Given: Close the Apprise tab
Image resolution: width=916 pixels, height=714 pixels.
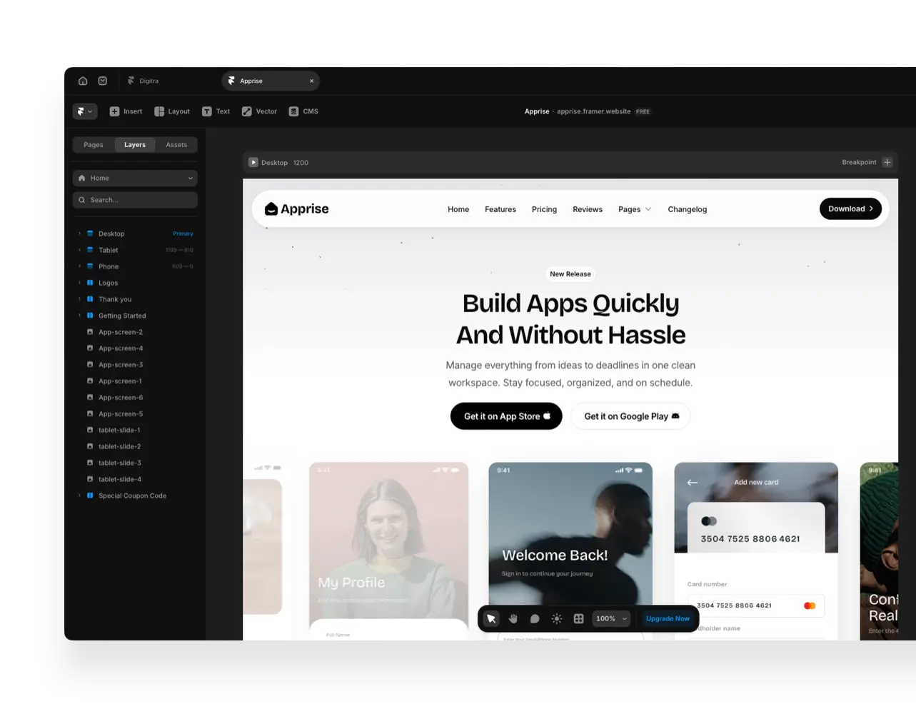Looking at the screenshot, I should pos(311,81).
